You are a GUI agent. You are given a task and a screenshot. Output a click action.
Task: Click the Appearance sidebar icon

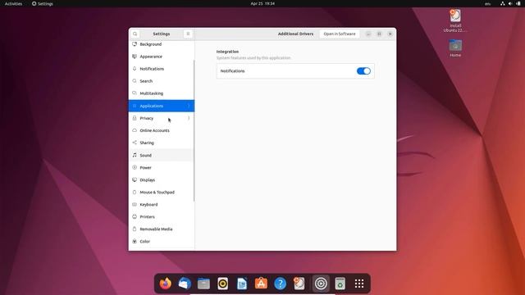coord(135,57)
